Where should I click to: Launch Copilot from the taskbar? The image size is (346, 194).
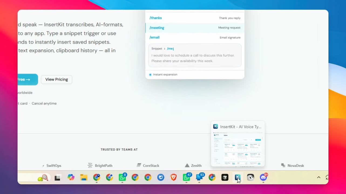click(x=71, y=177)
